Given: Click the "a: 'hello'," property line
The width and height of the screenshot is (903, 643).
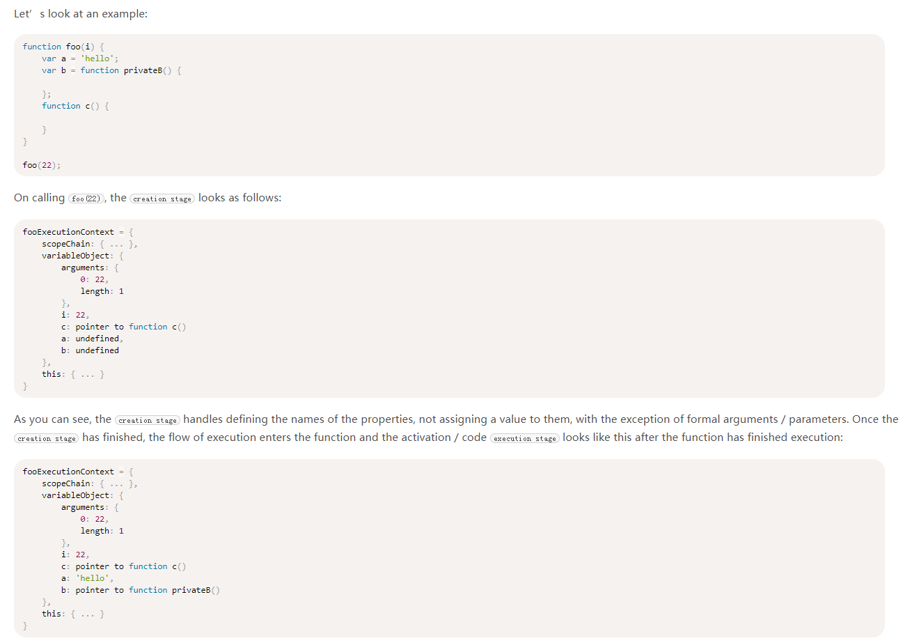Looking at the screenshot, I should (x=88, y=578).
